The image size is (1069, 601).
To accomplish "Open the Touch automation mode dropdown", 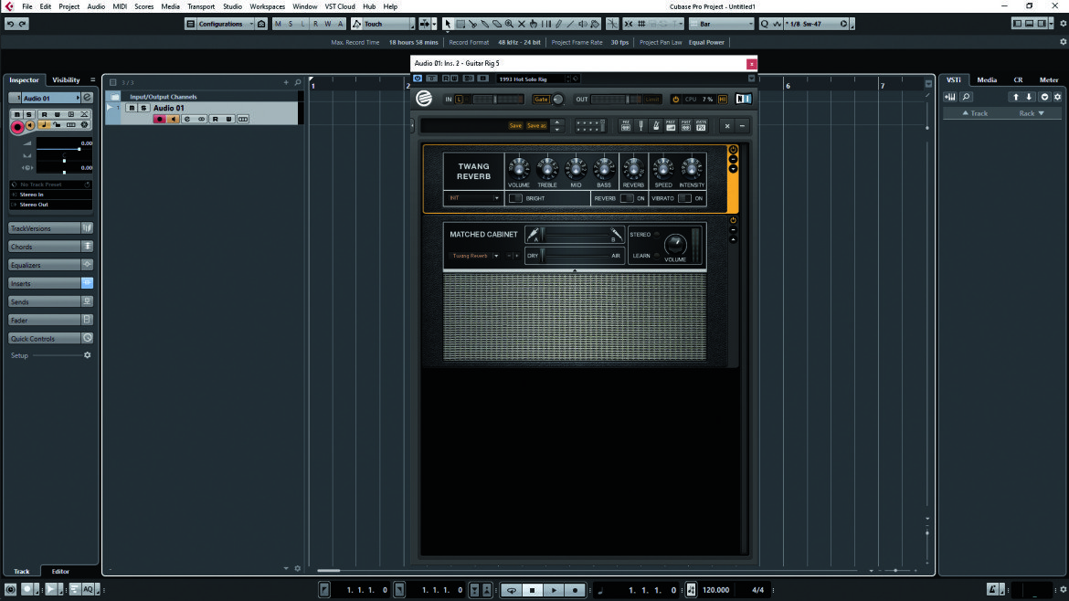I will pyautogui.click(x=383, y=24).
